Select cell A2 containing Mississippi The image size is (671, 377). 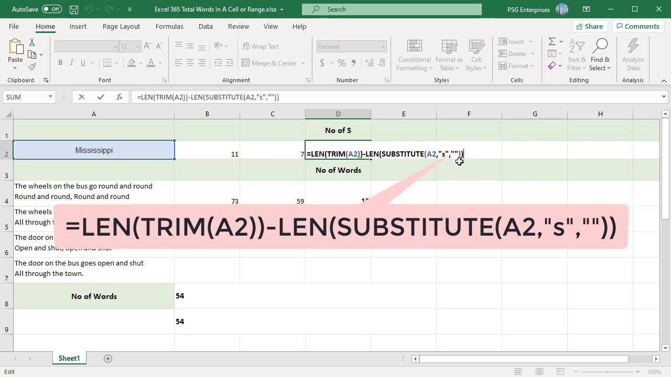click(x=94, y=150)
